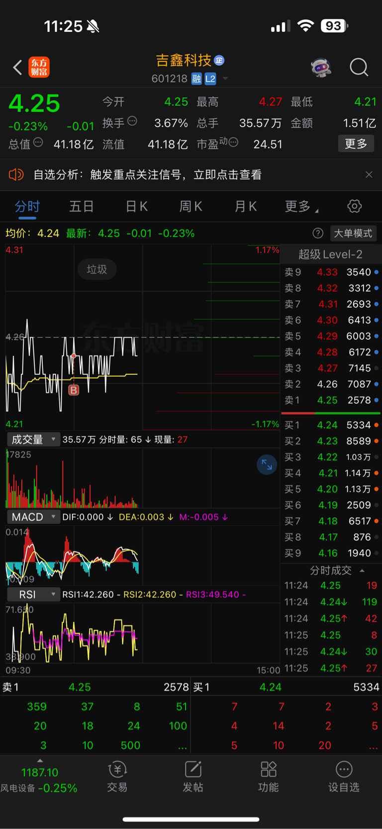This screenshot has width=382, height=829.
Task: Expand the stock code dropdown arrow
Action: coord(225,79)
